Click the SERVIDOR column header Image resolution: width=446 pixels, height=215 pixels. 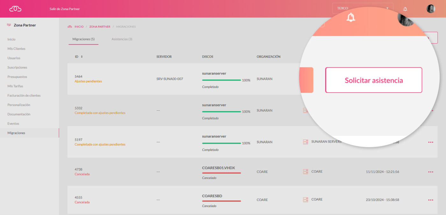point(164,57)
